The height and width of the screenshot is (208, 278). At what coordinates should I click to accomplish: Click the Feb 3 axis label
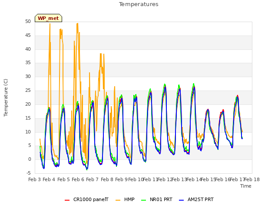pos(35,179)
